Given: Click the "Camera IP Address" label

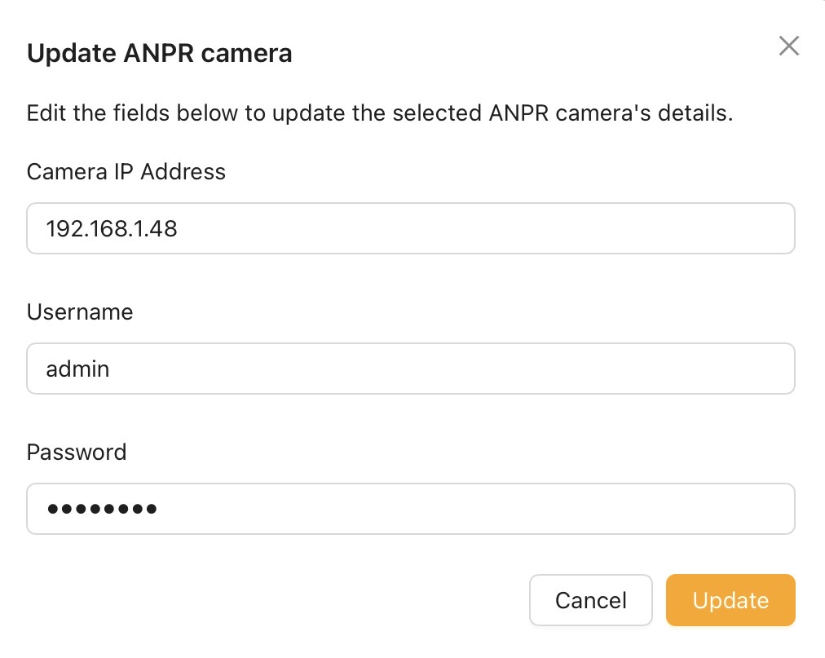Looking at the screenshot, I should coord(126,171).
